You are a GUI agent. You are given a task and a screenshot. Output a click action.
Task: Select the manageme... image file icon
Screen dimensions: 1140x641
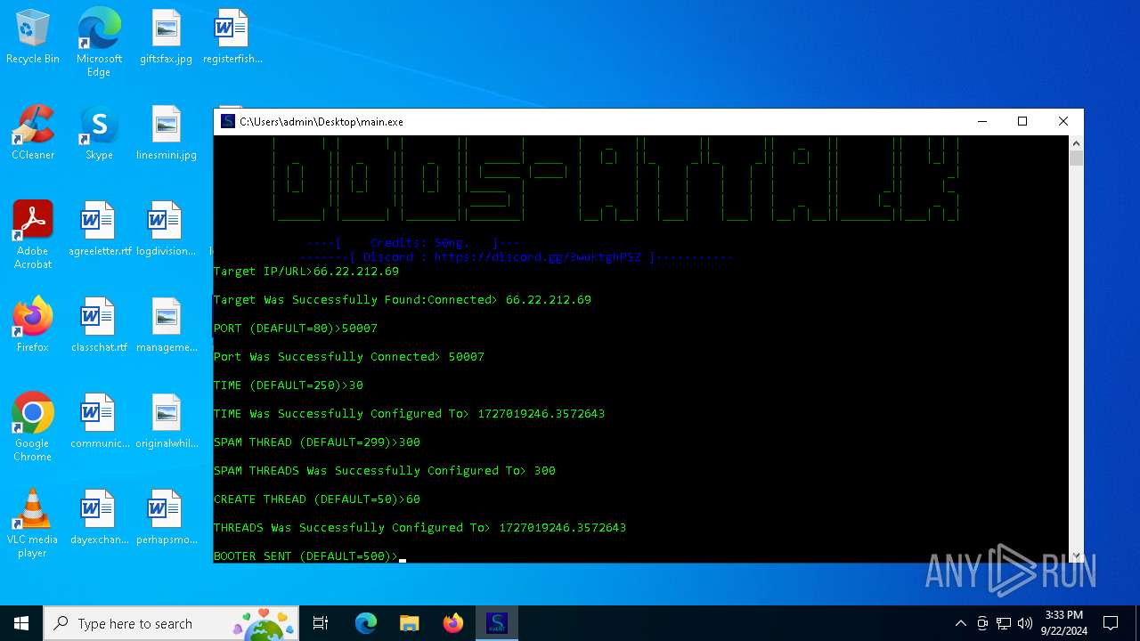tap(166, 326)
